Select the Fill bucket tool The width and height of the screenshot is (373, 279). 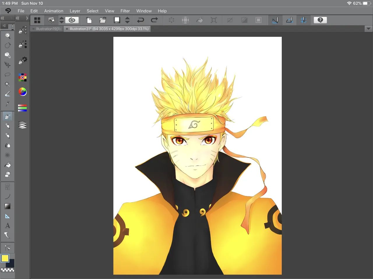tap(8, 165)
